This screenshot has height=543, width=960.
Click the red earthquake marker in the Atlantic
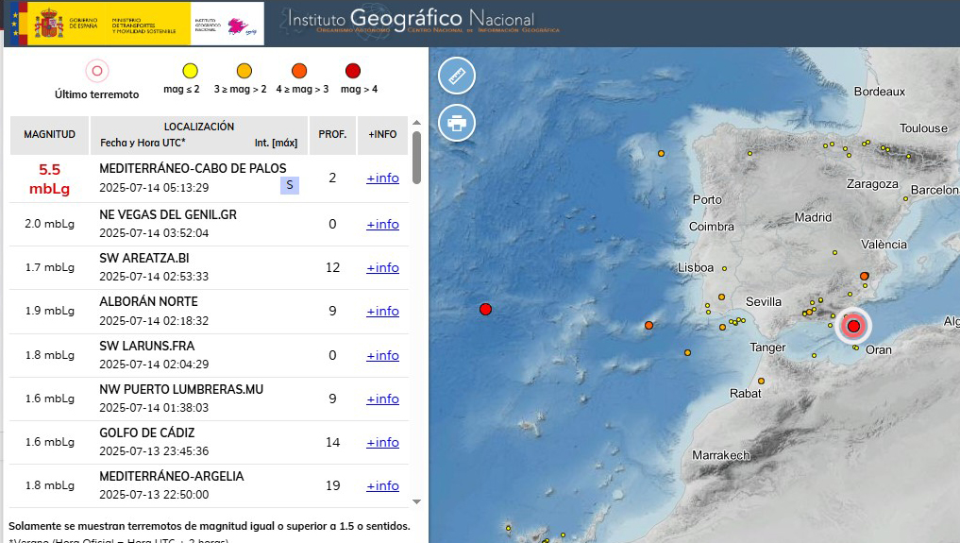(x=485, y=309)
